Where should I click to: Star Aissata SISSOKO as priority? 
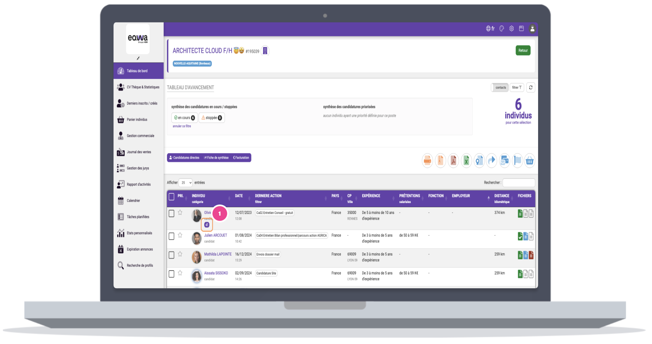(x=180, y=273)
